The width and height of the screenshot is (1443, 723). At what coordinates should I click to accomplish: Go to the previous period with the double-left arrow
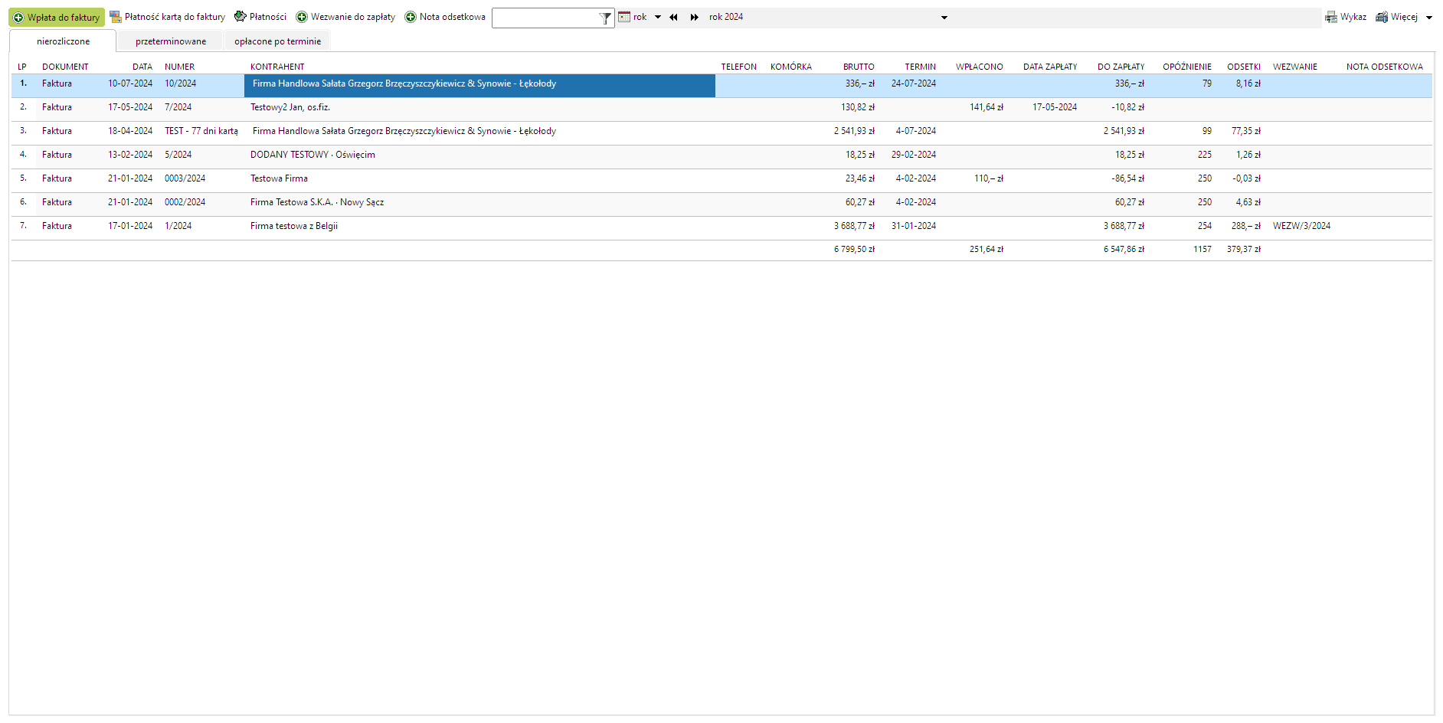(673, 17)
